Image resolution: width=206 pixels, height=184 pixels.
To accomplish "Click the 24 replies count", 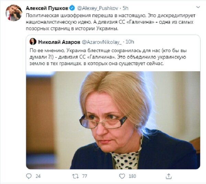I will point(38,176).
